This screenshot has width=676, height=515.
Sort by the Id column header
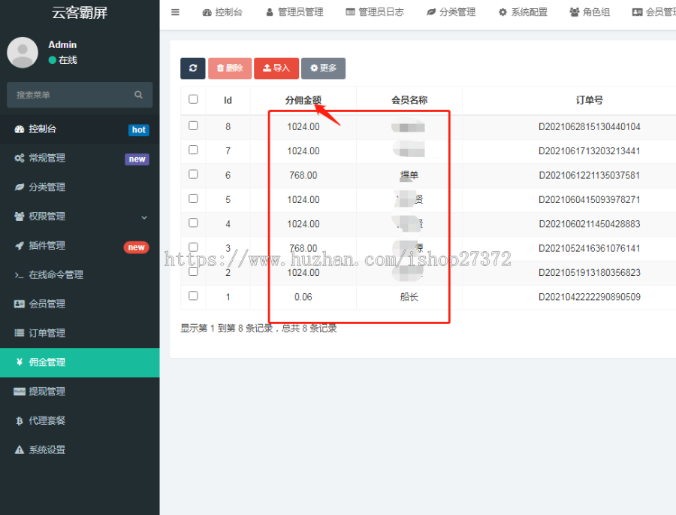coord(228,101)
